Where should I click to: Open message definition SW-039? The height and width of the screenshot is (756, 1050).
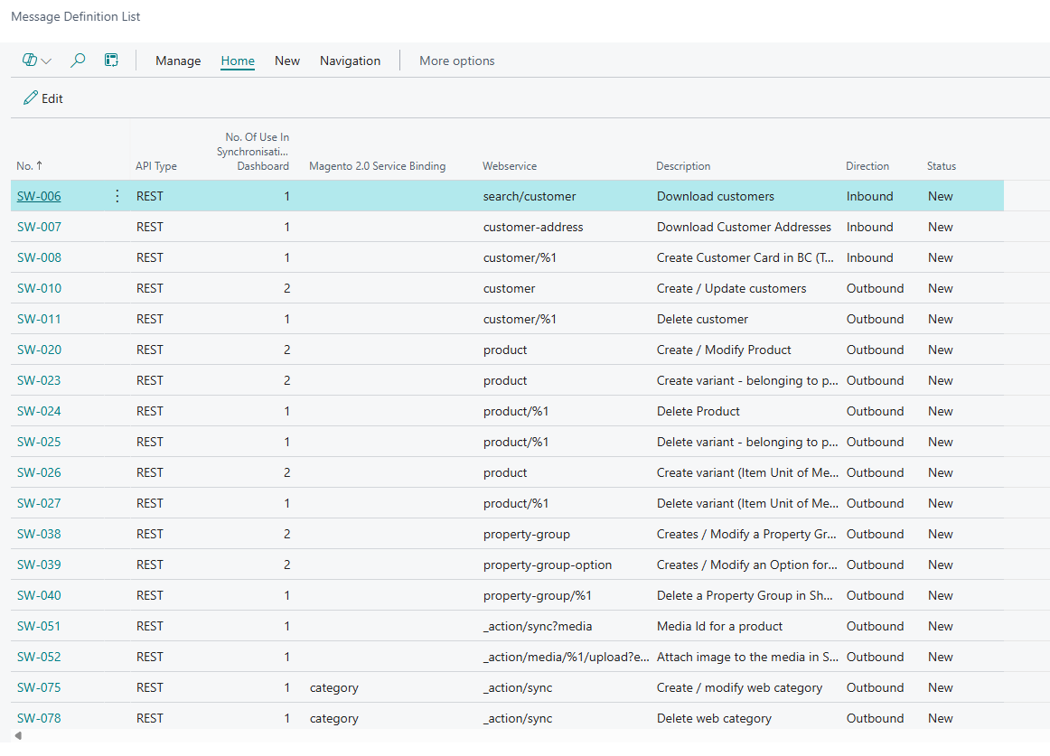[x=39, y=565]
